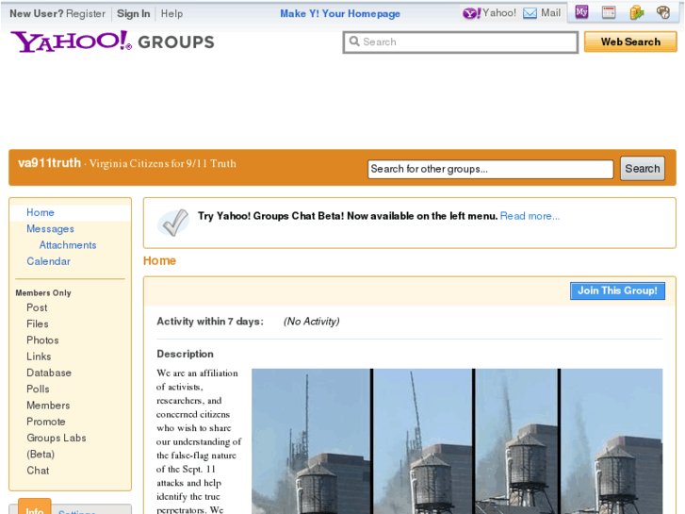Click the My Yahoo purple icon

[x=581, y=12]
